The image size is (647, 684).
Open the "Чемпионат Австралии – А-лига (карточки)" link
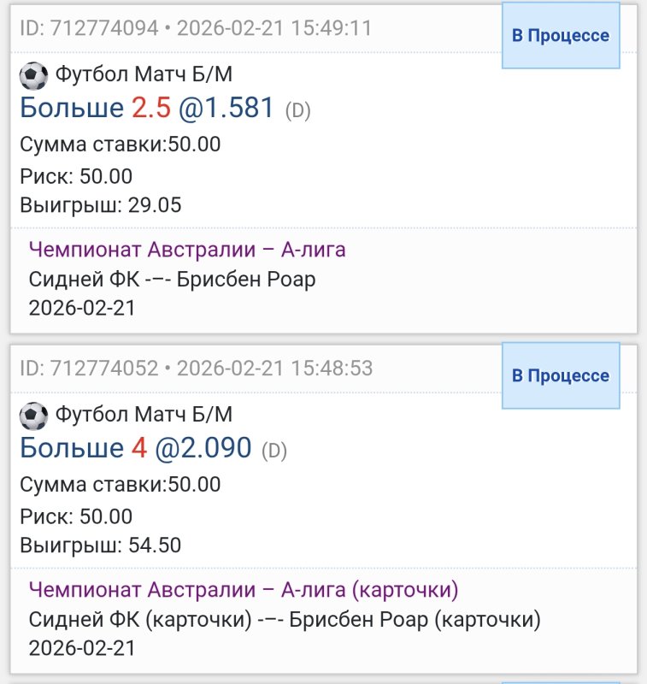pyautogui.click(x=244, y=590)
